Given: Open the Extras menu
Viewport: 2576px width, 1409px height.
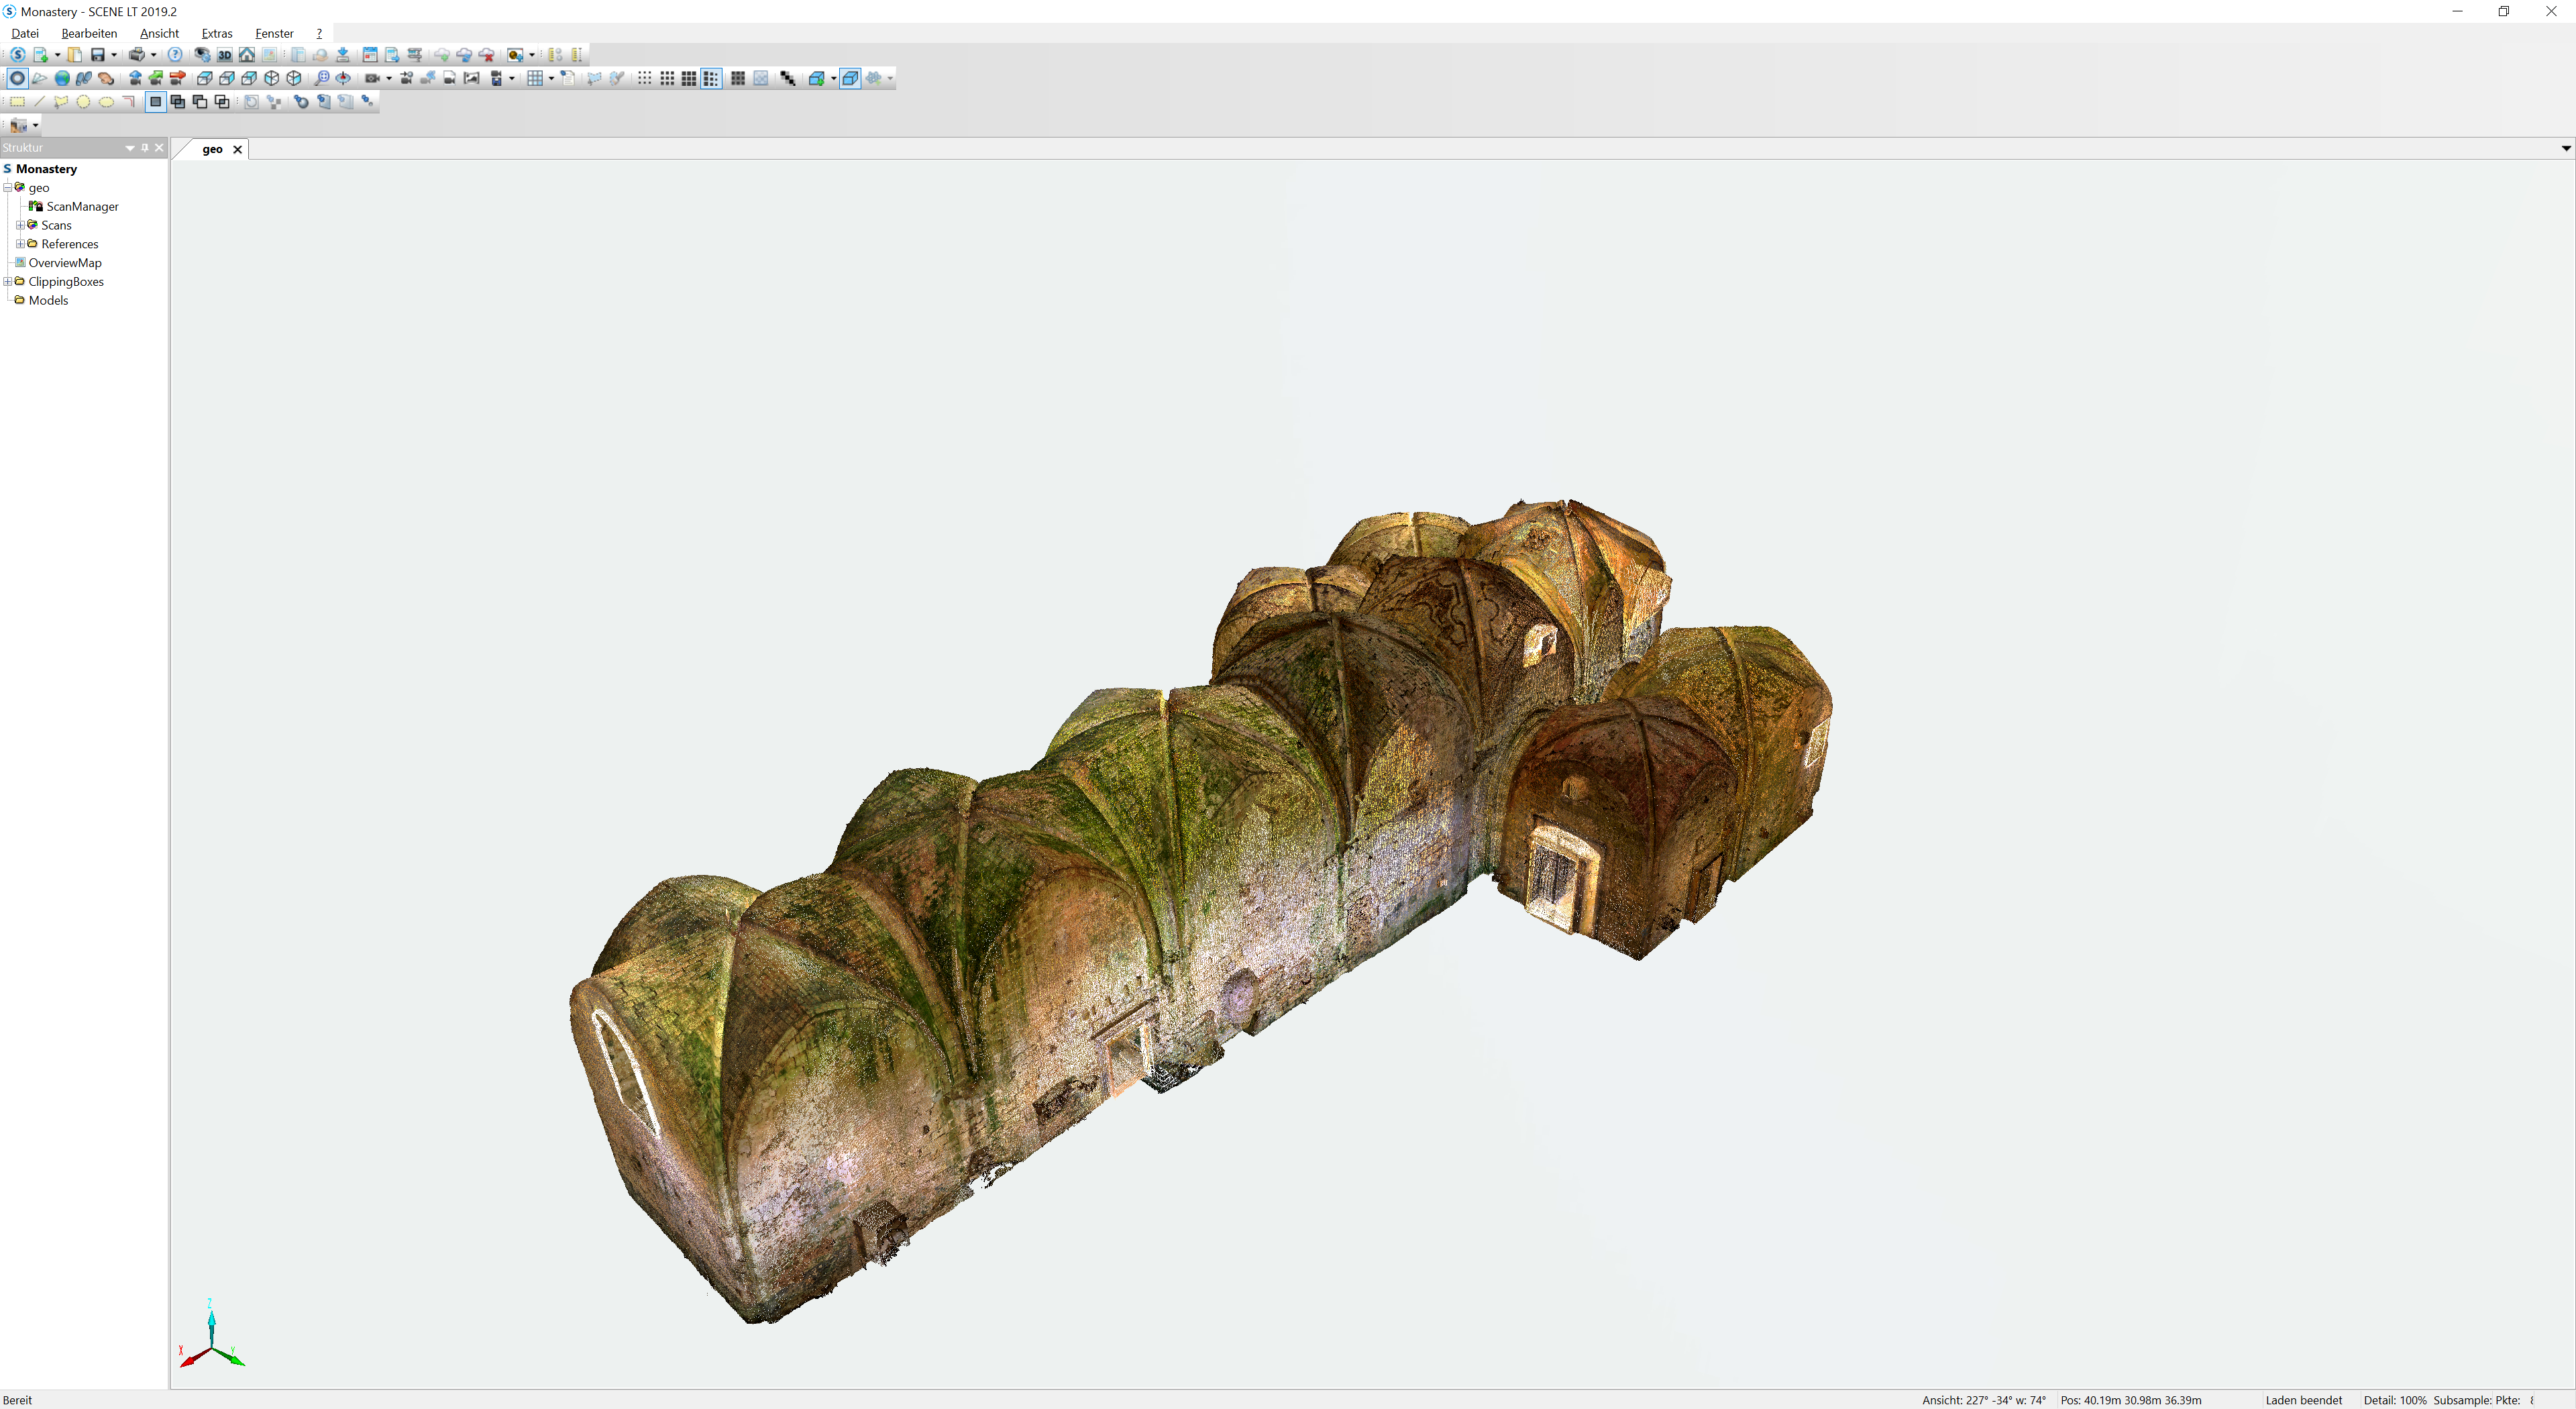Looking at the screenshot, I should pos(216,33).
